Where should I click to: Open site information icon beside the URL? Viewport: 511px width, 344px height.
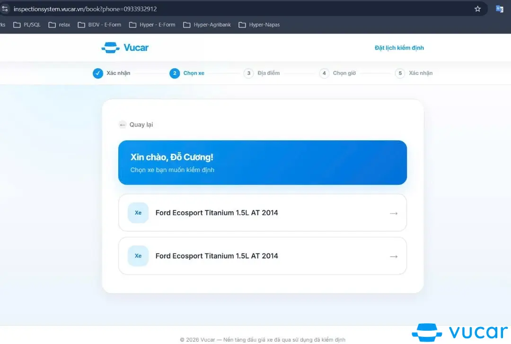pyautogui.click(x=5, y=9)
